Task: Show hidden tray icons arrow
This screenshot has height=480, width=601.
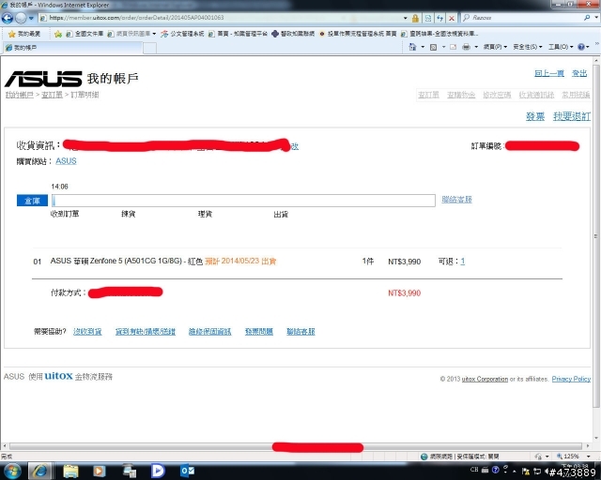Action: point(515,472)
